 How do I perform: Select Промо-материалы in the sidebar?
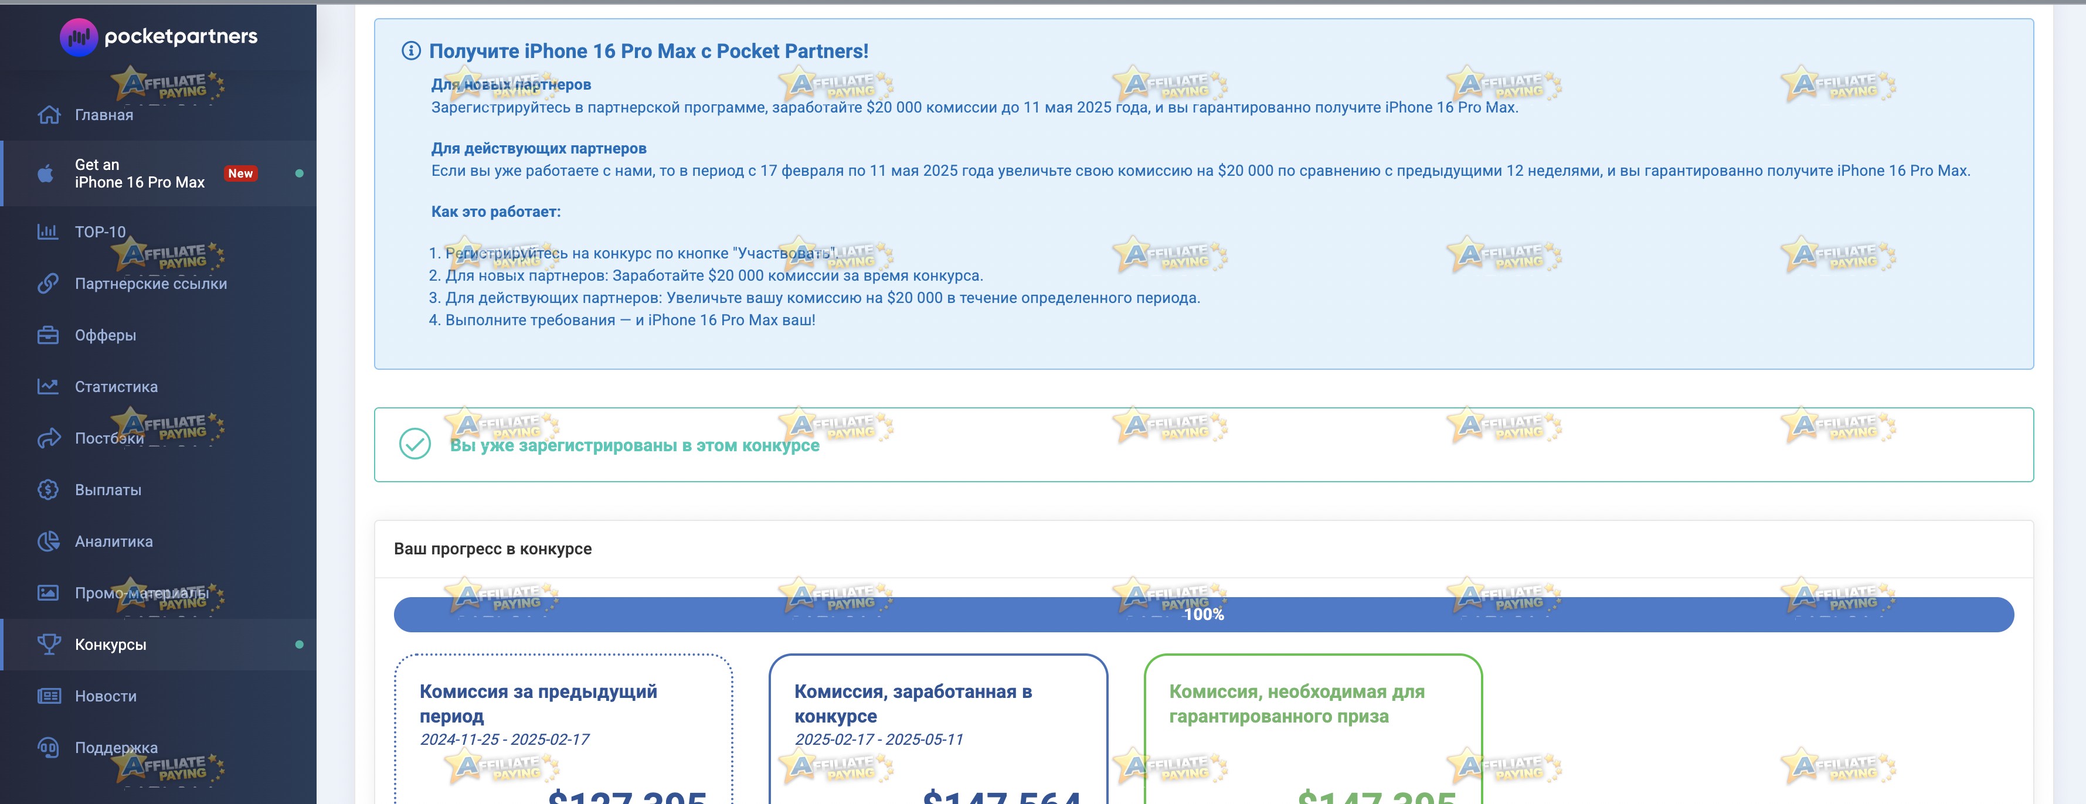[159, 592]
